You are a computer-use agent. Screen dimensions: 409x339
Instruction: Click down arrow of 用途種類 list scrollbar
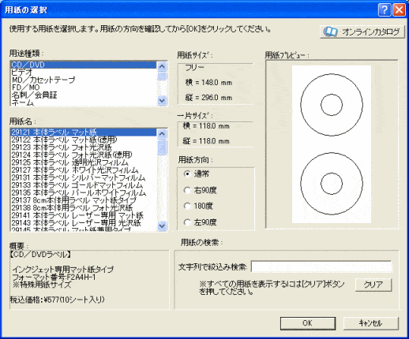tap(162, 100)
